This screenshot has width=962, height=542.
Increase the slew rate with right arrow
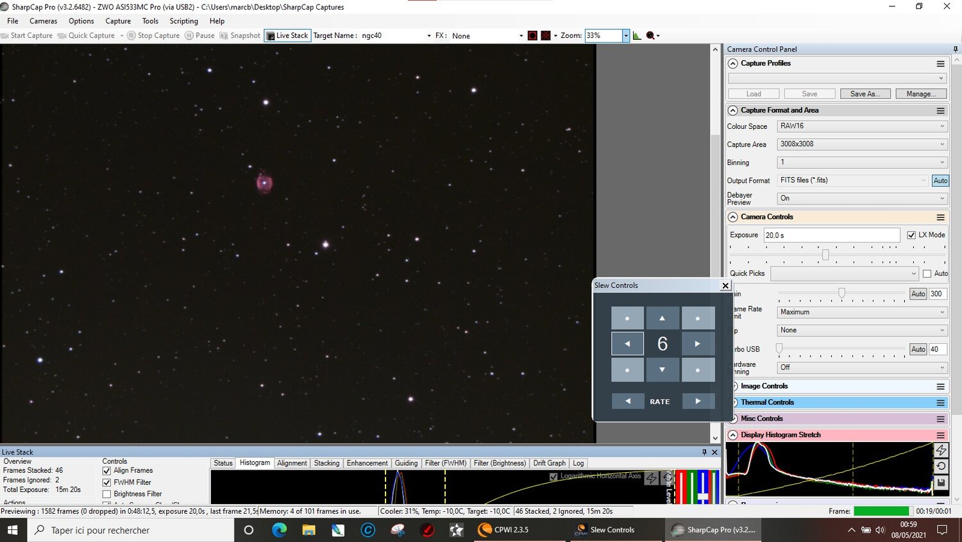pyautogui.click(x=698, y=401)
